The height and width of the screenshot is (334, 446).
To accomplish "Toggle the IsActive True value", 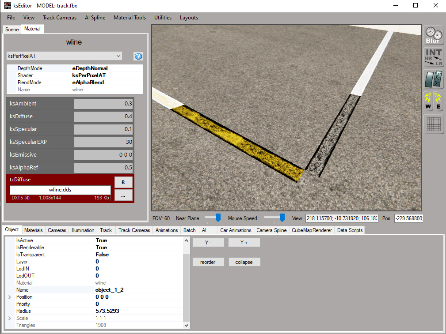I will pyautogui.click(x=101, y=240).
